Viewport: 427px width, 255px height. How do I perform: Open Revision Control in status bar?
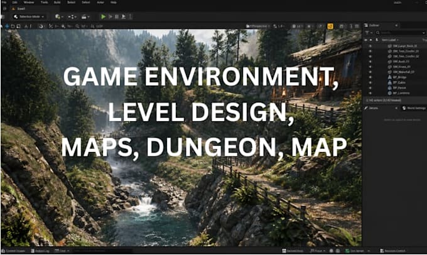coord(393,251)
